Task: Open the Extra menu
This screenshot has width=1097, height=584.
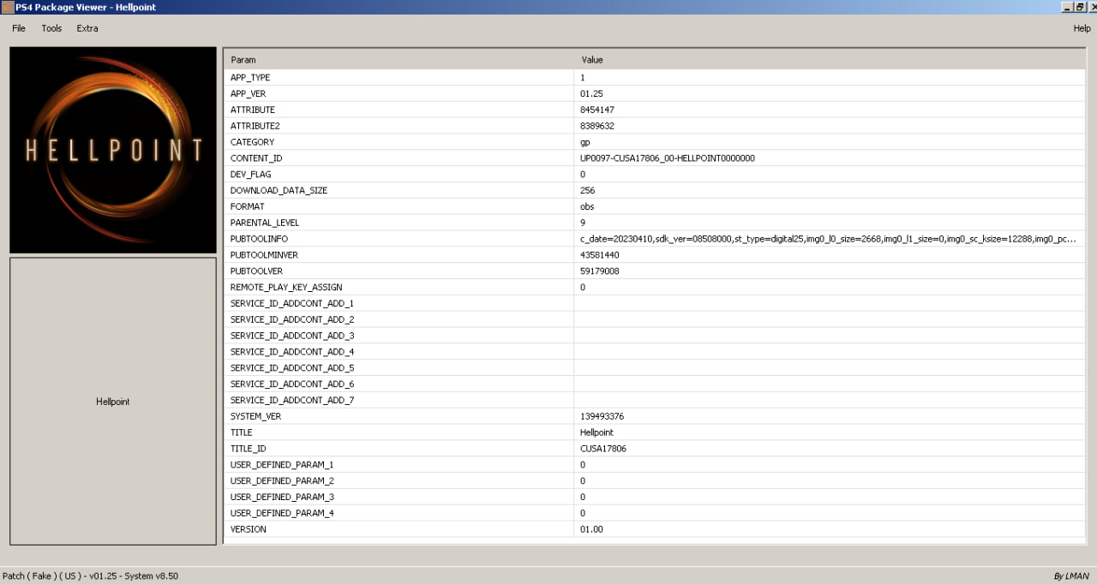Action: (87, 28)
